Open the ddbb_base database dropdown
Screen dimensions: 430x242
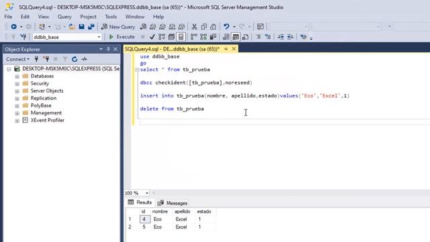(x=99, y=37)
